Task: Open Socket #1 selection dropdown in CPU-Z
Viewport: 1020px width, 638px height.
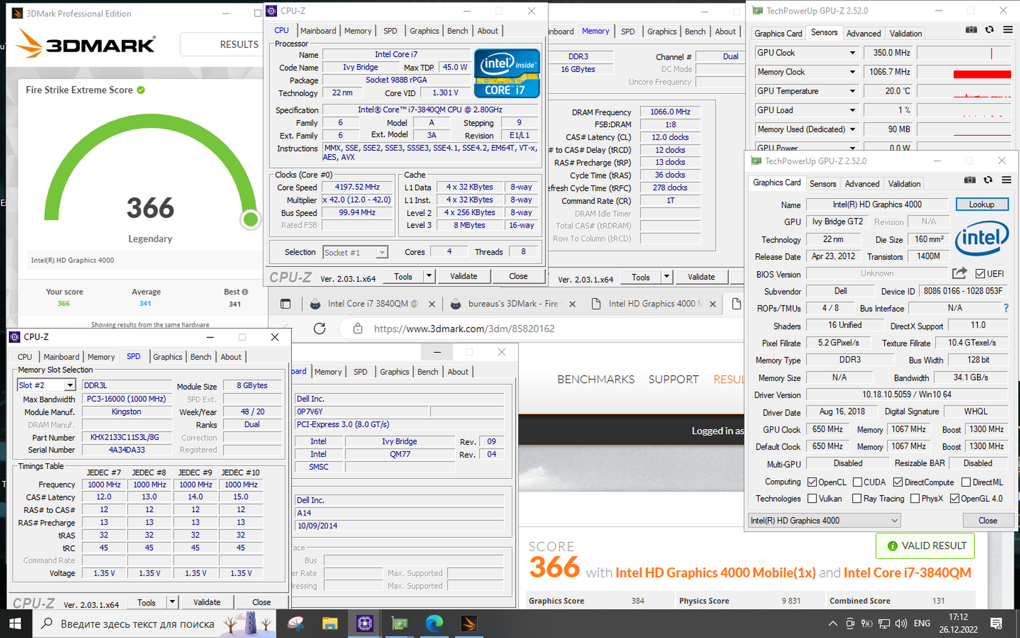Action: 355,253
